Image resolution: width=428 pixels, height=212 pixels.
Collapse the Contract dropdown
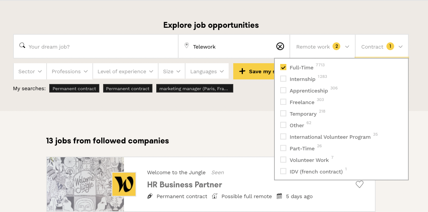tap(382, 47)
